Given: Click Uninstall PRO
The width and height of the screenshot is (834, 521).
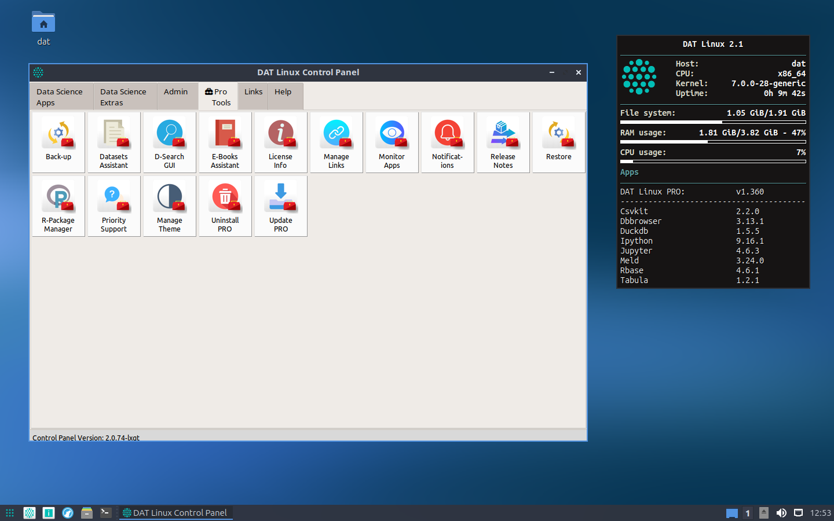Looking at the screenshot, I should (x=225, y=206).
